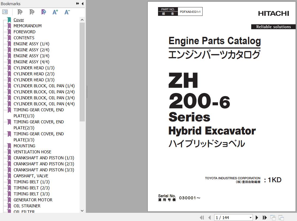Go to CYLINDER BLOCK, OIL PAN (3/4)
The width and height of the screenshot is (297, 221).
pyautogui.click(x=44, y=98)
